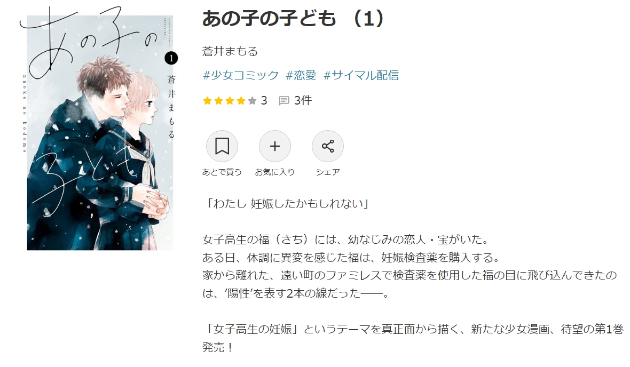630x367 pixels.
Task: Open author 蒼井まもる page
Action: click(x=230, y=51)
